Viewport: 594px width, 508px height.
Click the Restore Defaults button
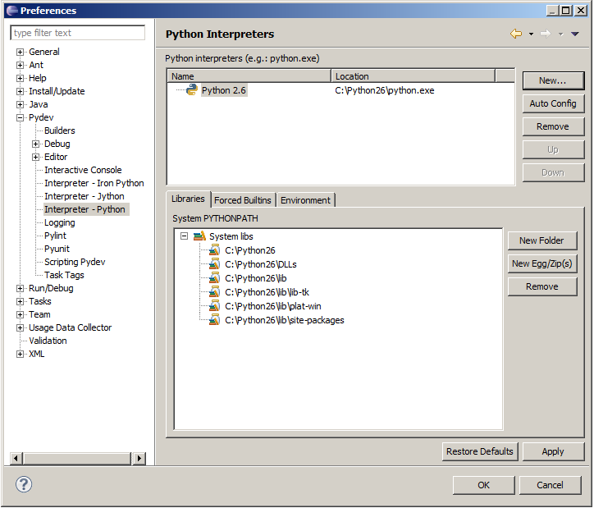tap(480, 451)
